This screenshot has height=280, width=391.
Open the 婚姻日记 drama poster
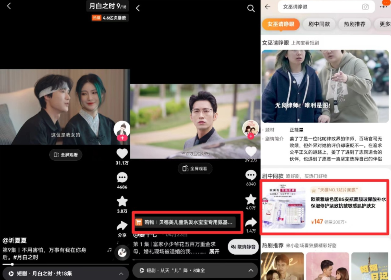[x=370, y=266]
